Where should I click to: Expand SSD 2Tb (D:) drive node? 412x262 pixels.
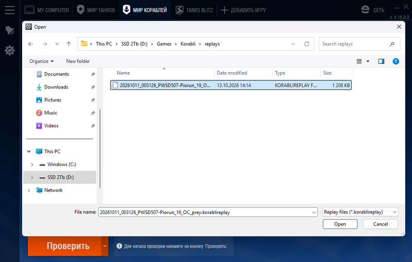pyautogui.click(x=32, y=177)
